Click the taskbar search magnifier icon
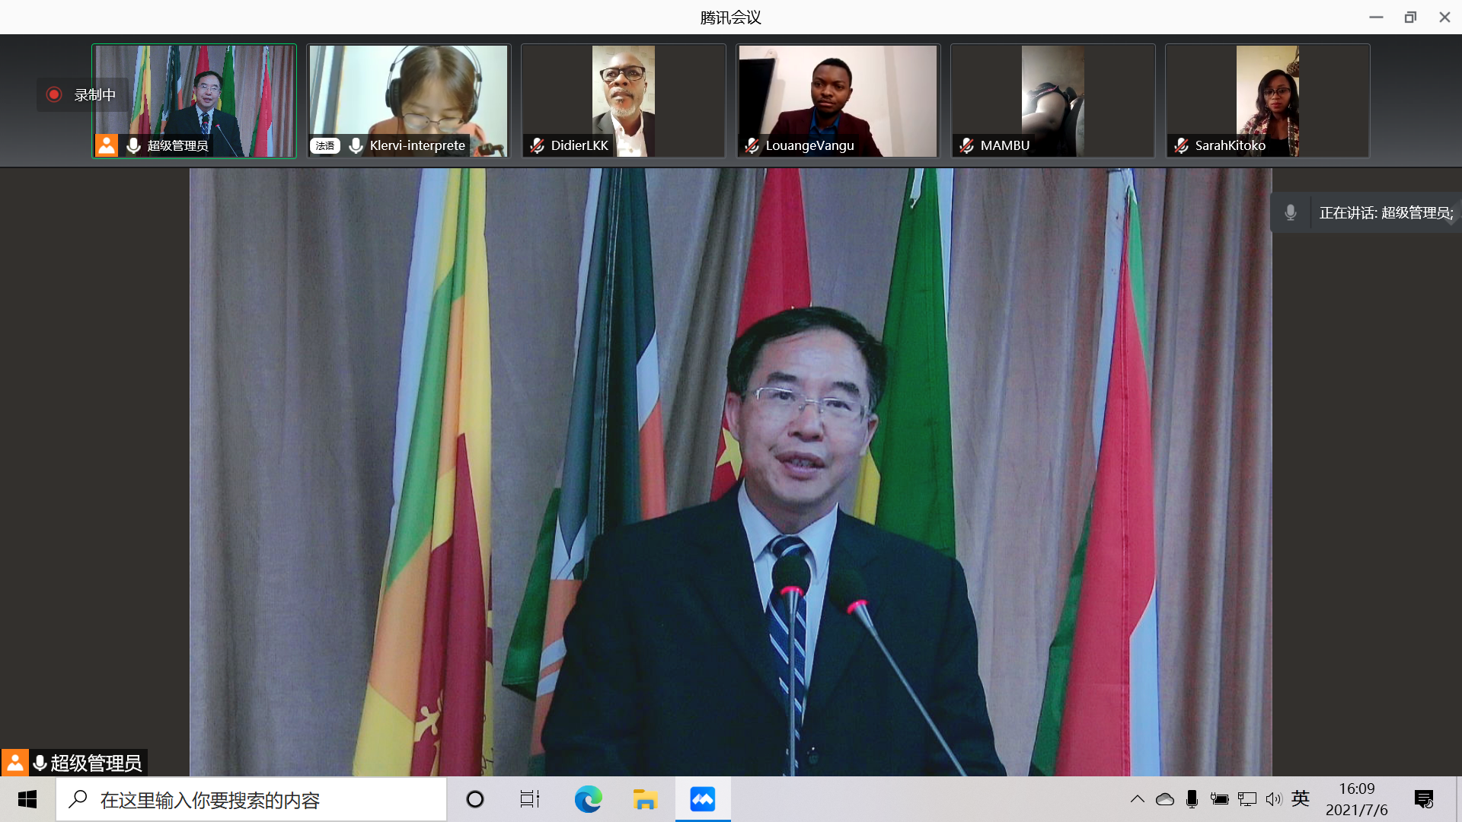1462x822 pixels. point(78,799)
